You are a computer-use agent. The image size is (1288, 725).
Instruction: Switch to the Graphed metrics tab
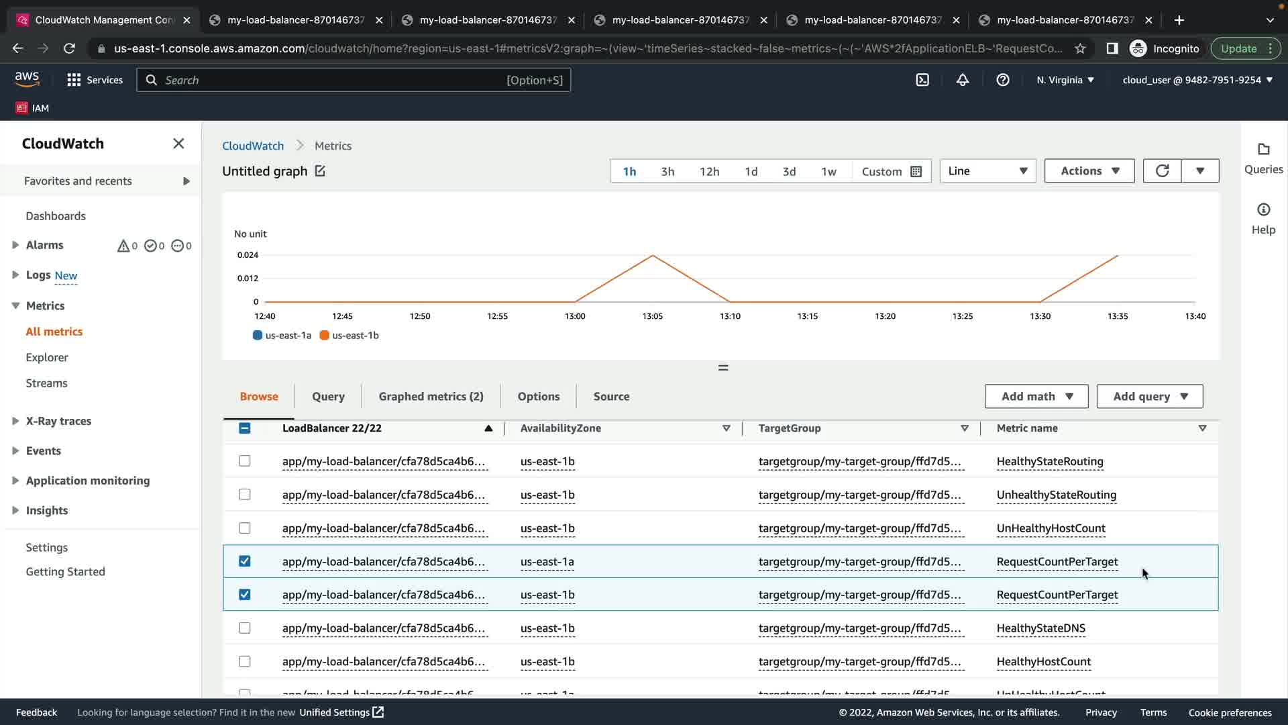coord(431,397)
